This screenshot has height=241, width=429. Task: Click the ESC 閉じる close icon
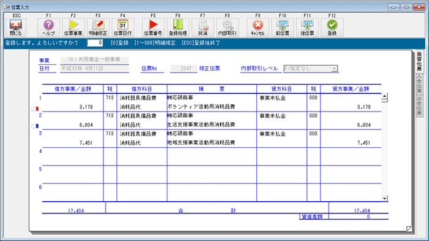[x=15, y=27]
